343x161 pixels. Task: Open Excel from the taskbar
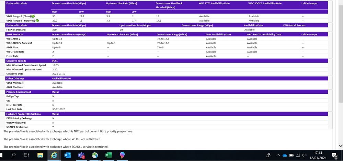108,155
